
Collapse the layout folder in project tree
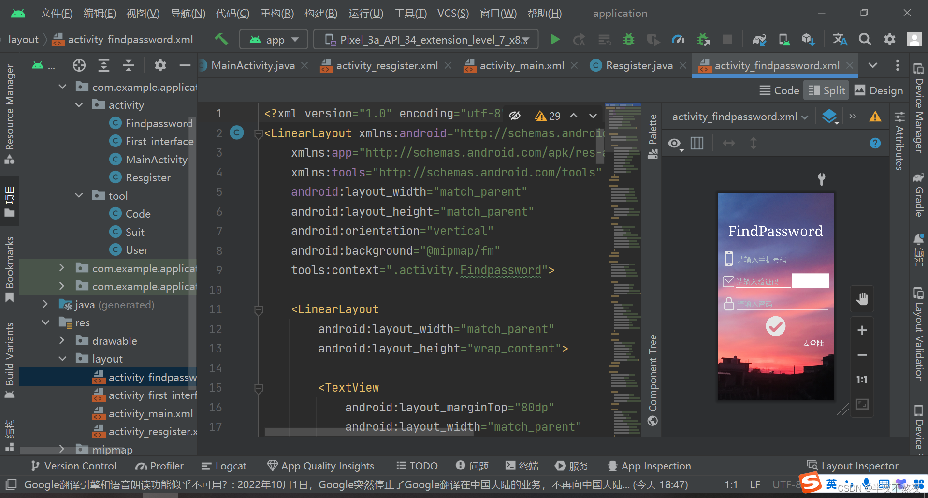coord(62,359)
